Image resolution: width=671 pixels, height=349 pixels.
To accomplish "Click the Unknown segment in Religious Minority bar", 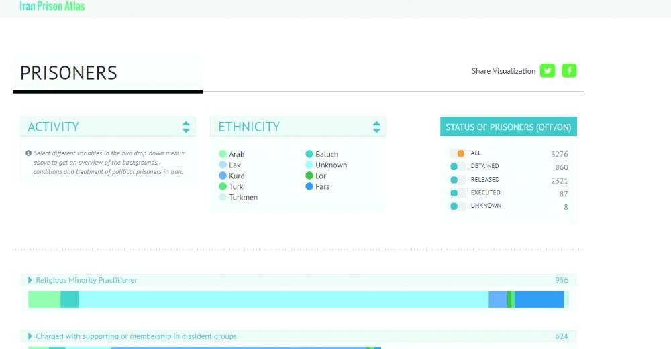I will coord(282,299).
